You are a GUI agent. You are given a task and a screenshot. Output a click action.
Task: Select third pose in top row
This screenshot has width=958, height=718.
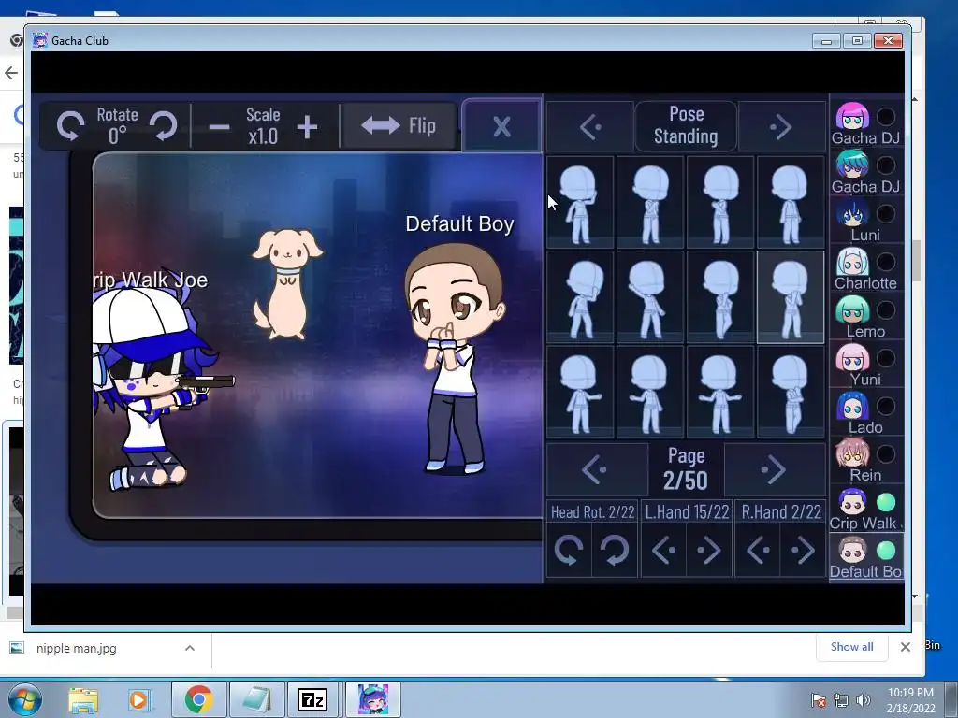[x=720, y=202]
